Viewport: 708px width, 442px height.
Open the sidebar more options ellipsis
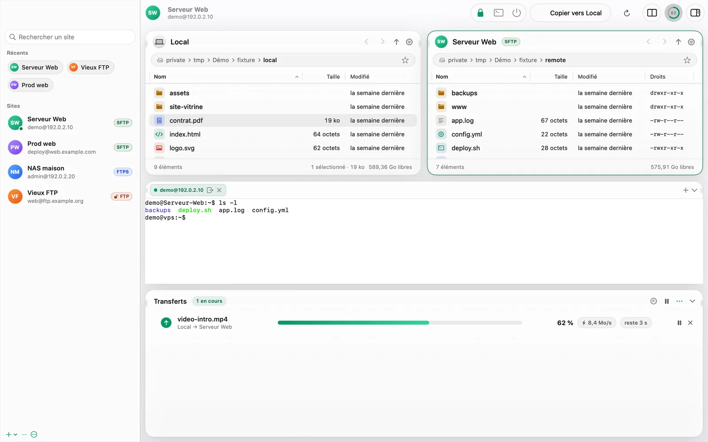pyautogui.click(x=34, y=434)
